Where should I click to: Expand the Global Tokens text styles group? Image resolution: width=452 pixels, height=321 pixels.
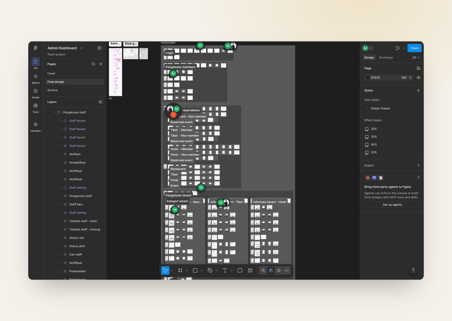[x=367, y=108]
